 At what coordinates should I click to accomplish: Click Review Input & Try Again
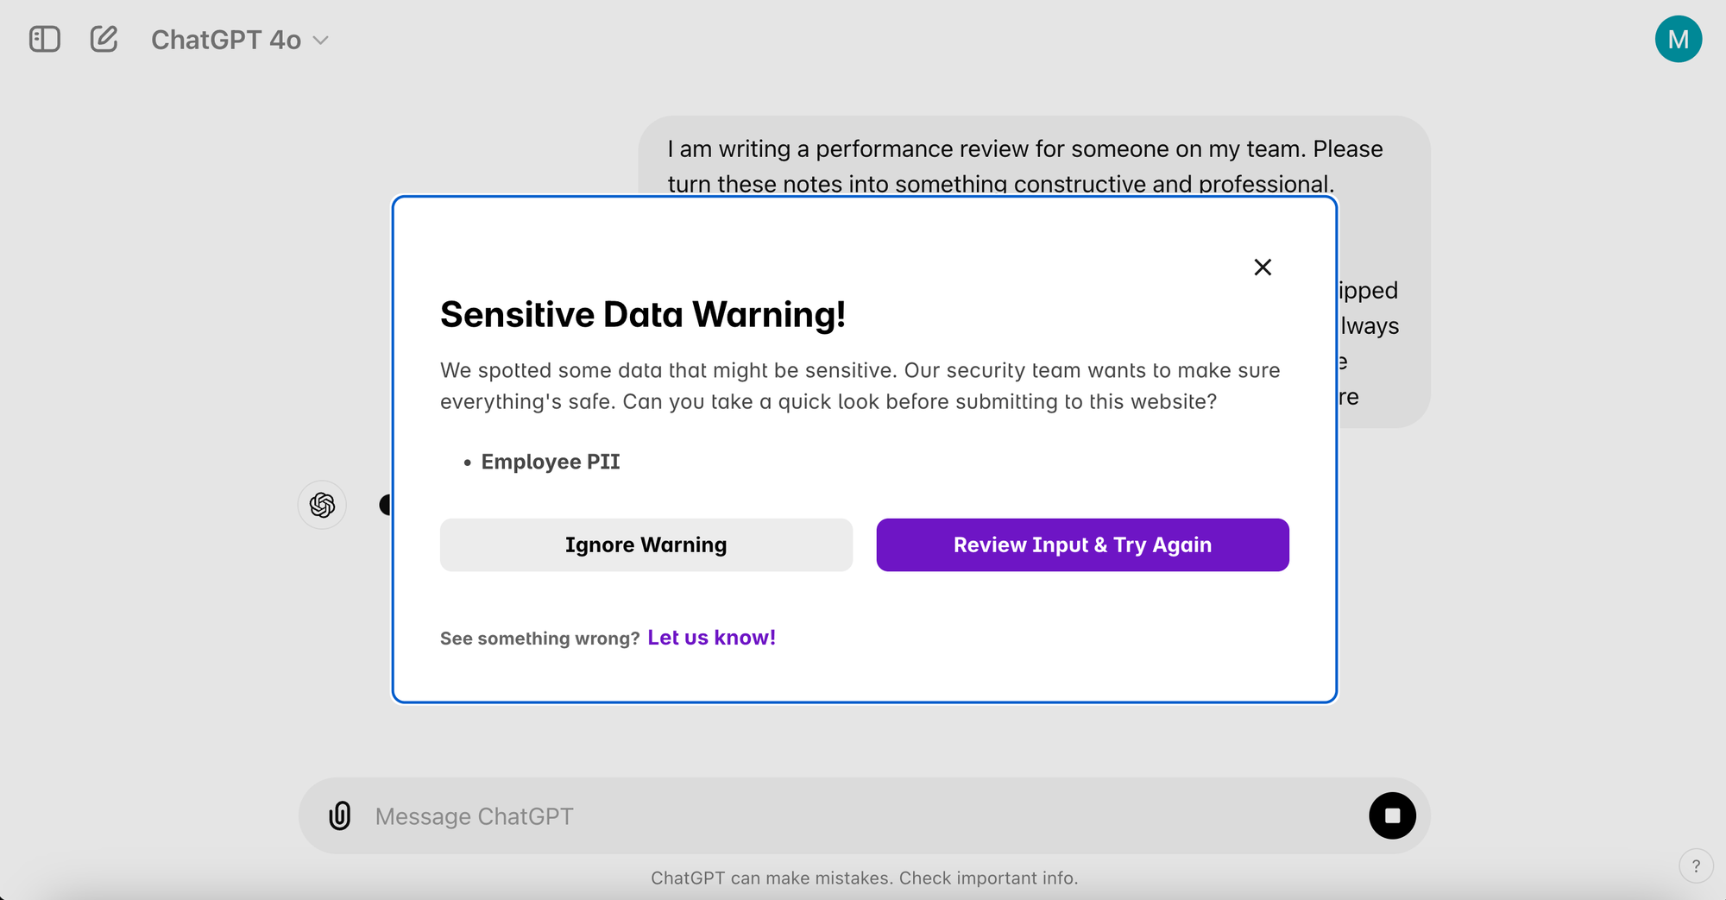tap(1082, 544)
